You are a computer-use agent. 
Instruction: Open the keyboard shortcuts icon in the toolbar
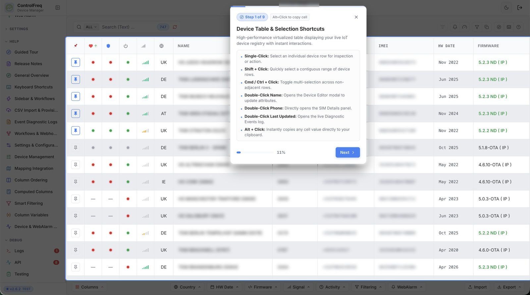509,27
